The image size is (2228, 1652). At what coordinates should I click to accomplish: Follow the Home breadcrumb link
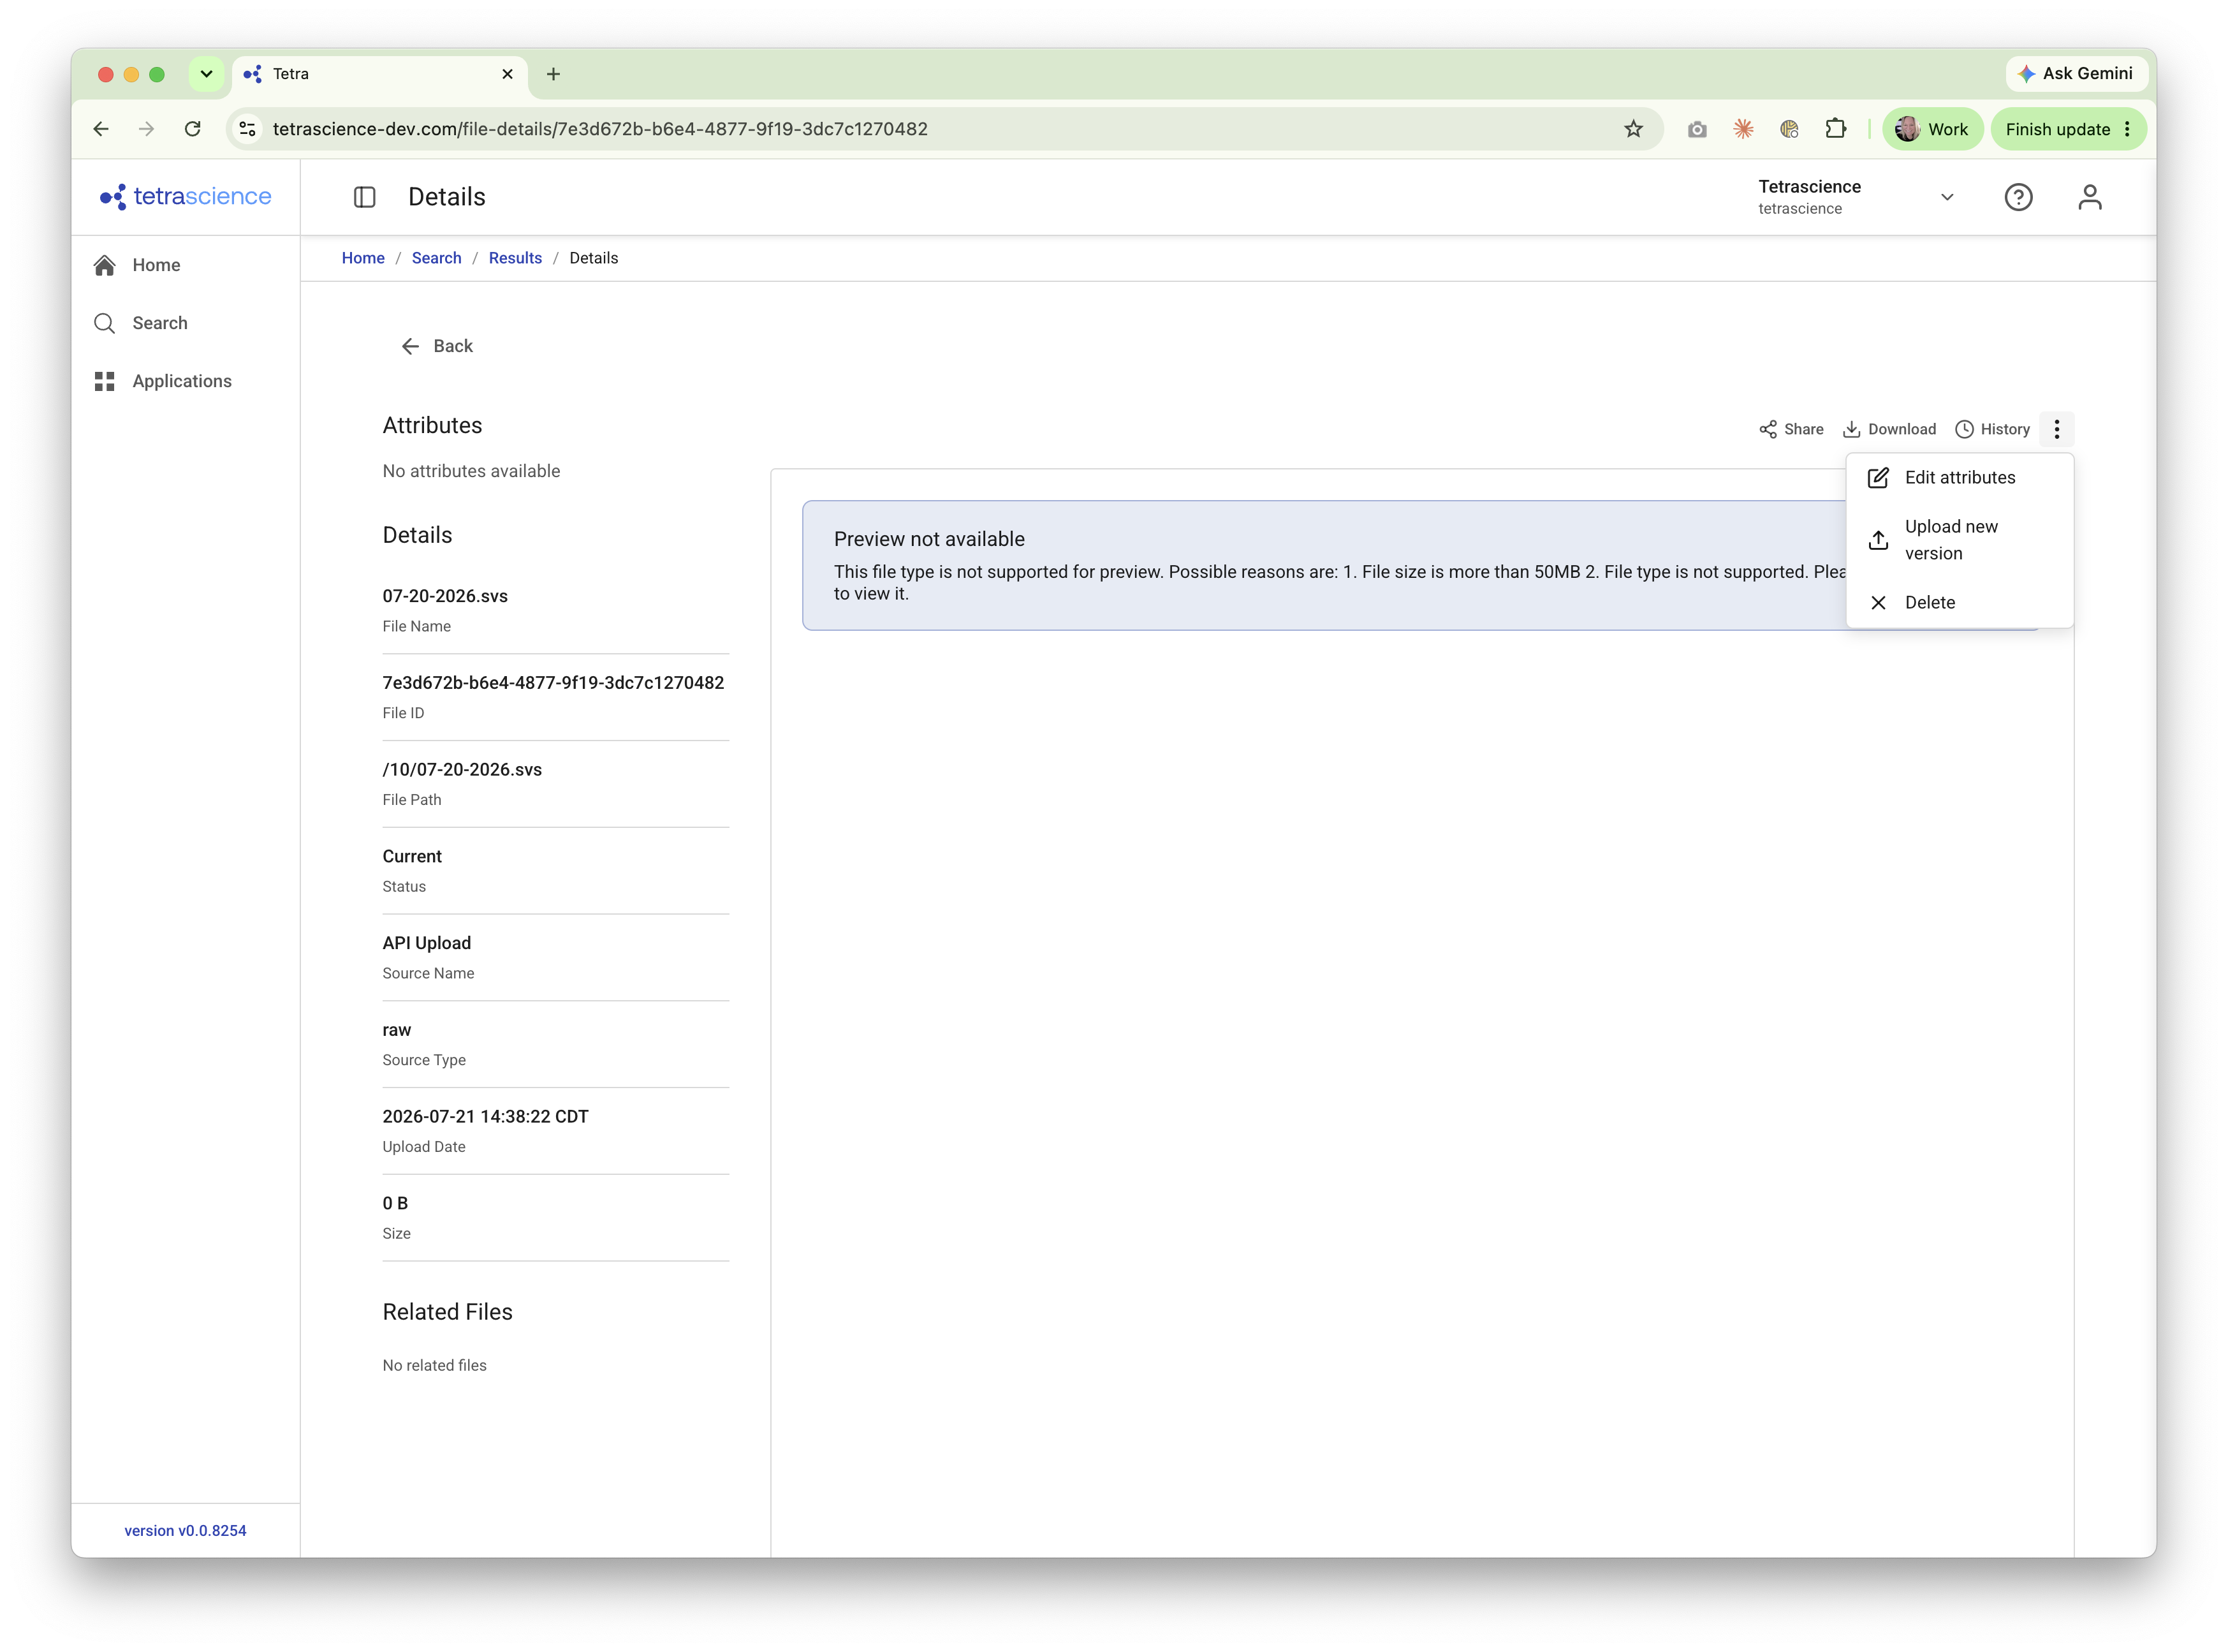(x=363, y=258)
